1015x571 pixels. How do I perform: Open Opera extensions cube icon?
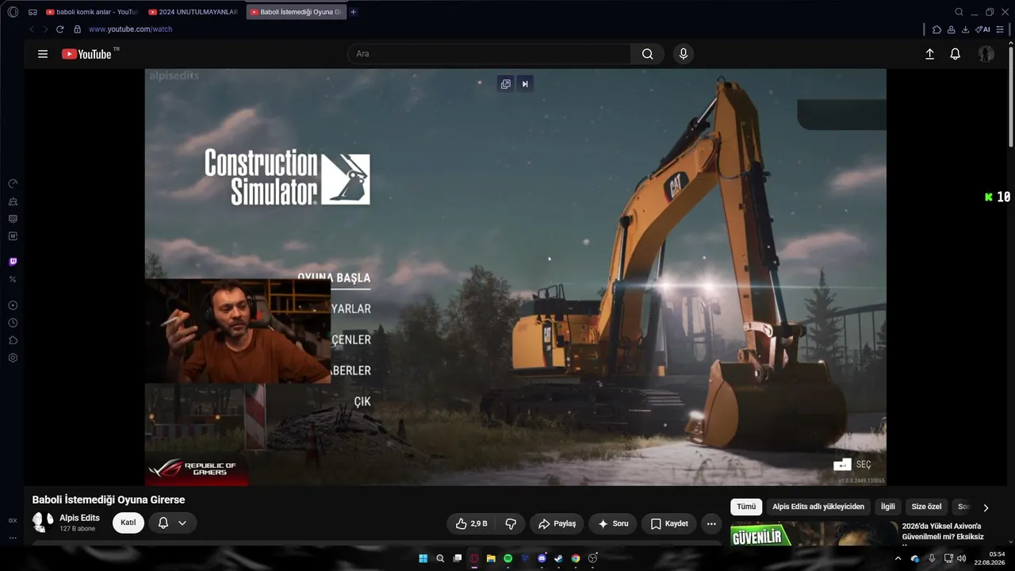tap(937, 29)
